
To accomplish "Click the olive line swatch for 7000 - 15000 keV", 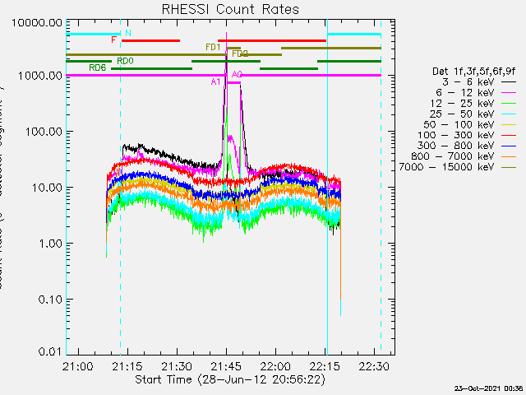I will click(509, 167).
